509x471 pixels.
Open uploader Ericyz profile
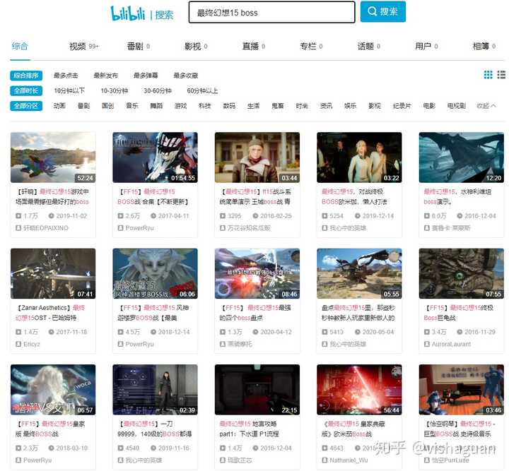pos(32,345)
